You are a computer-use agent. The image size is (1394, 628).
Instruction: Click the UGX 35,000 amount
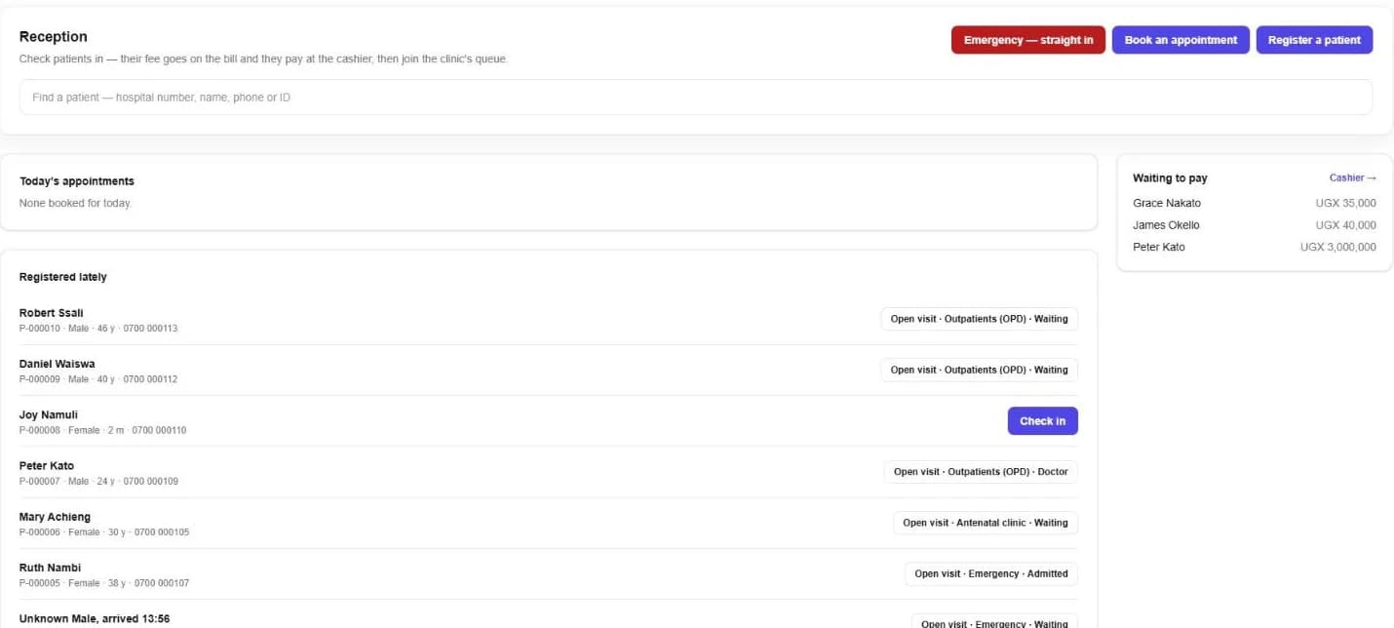1345,203
